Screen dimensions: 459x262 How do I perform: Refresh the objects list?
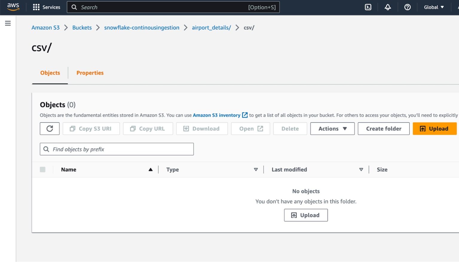pos(50,128)
